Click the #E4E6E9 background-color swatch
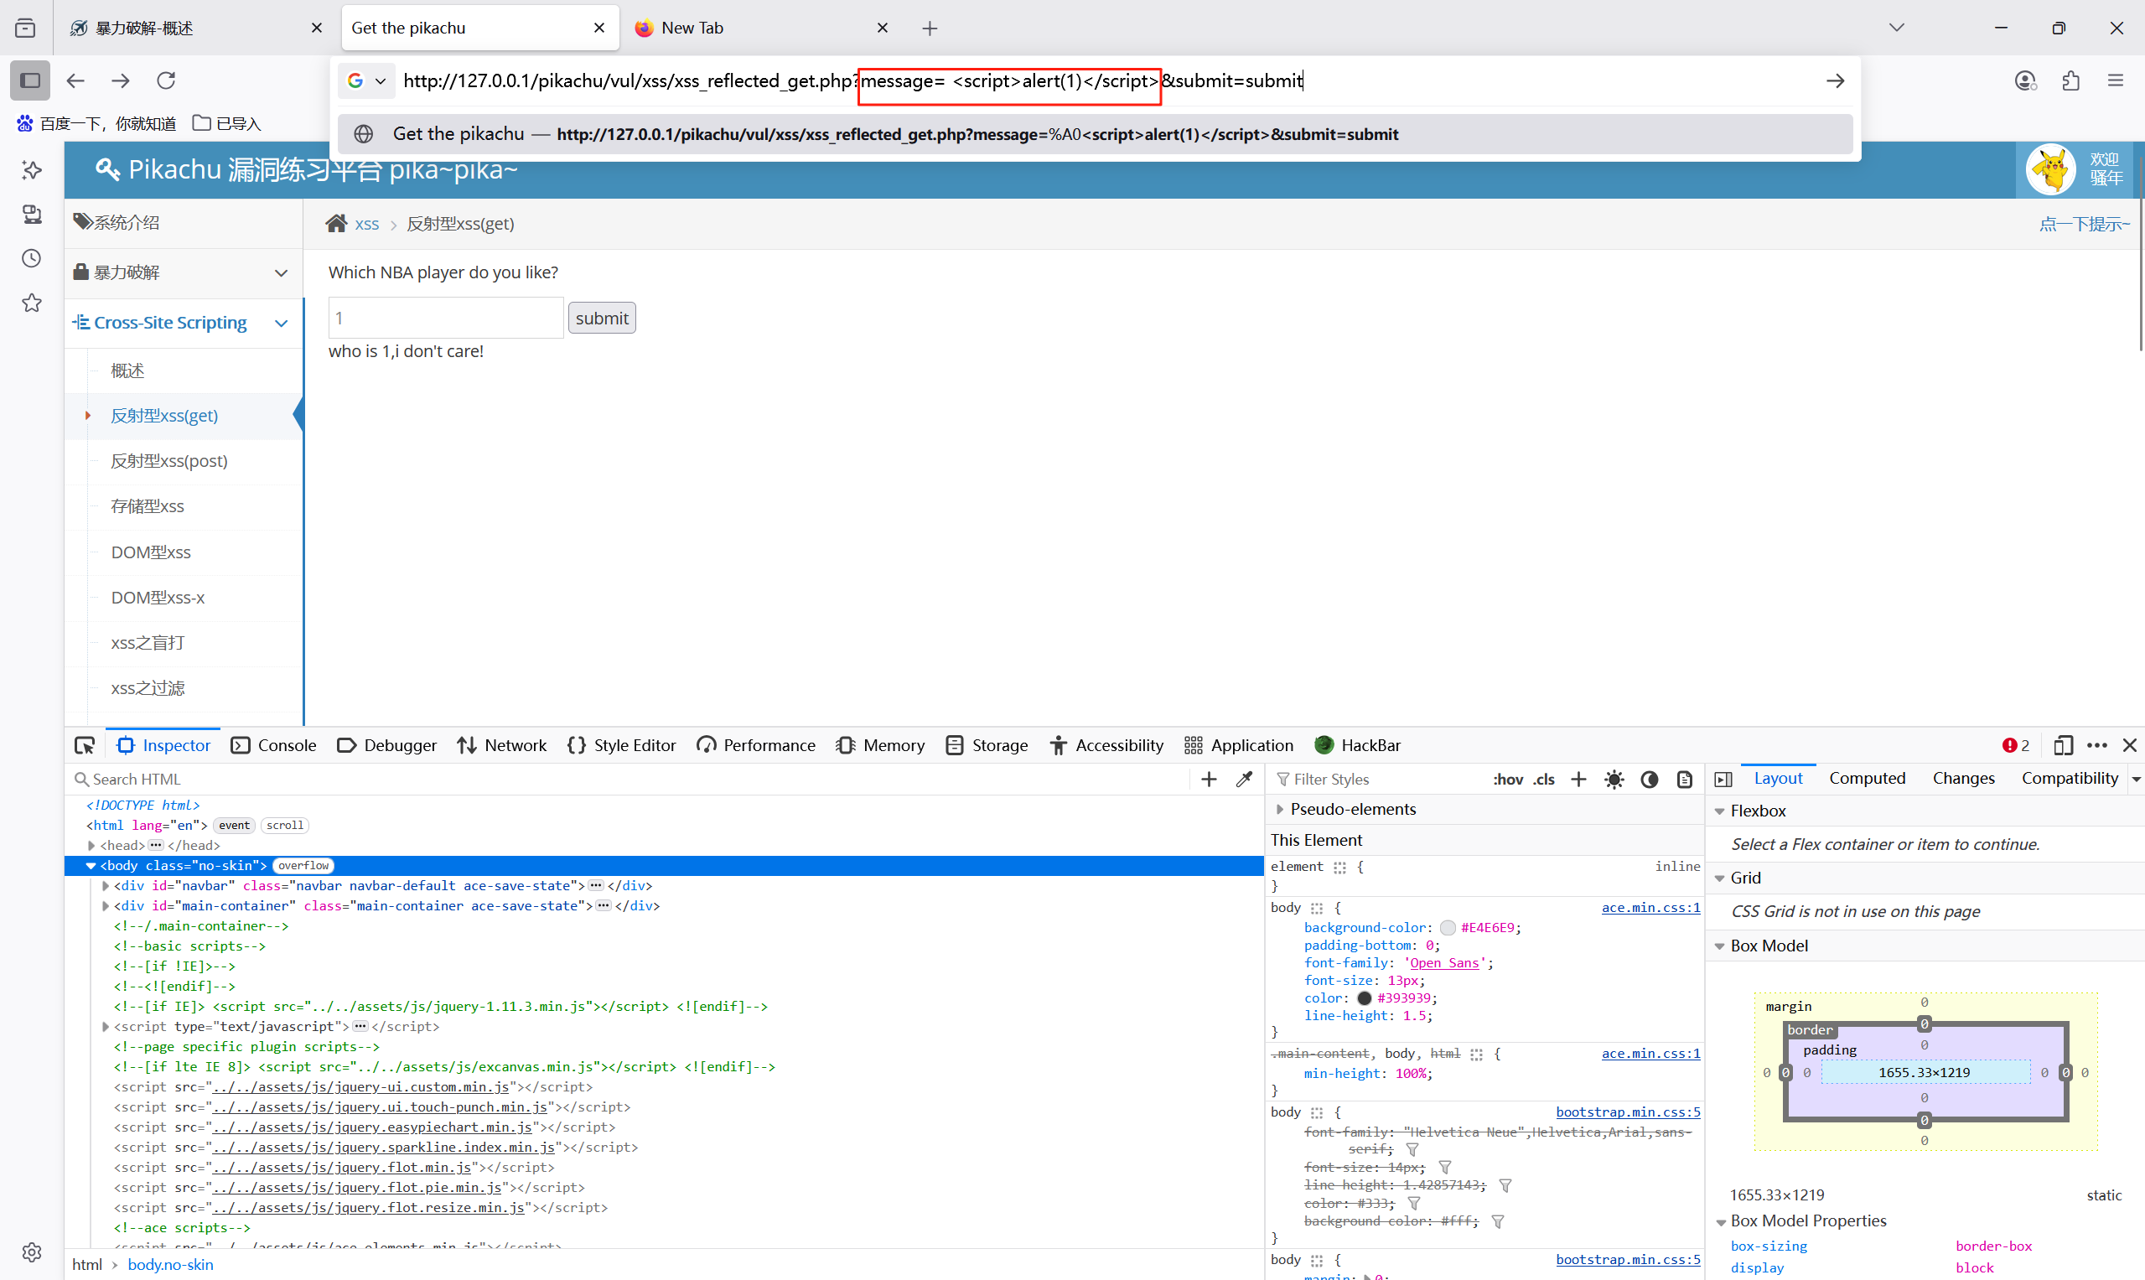This screenshot has height=1280, width=2145. pyautogui.click(x=1448, y=928)
